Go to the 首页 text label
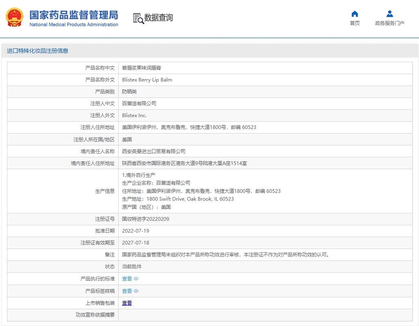The width and height of the screenshot is (419, 326). pos(355,23)
